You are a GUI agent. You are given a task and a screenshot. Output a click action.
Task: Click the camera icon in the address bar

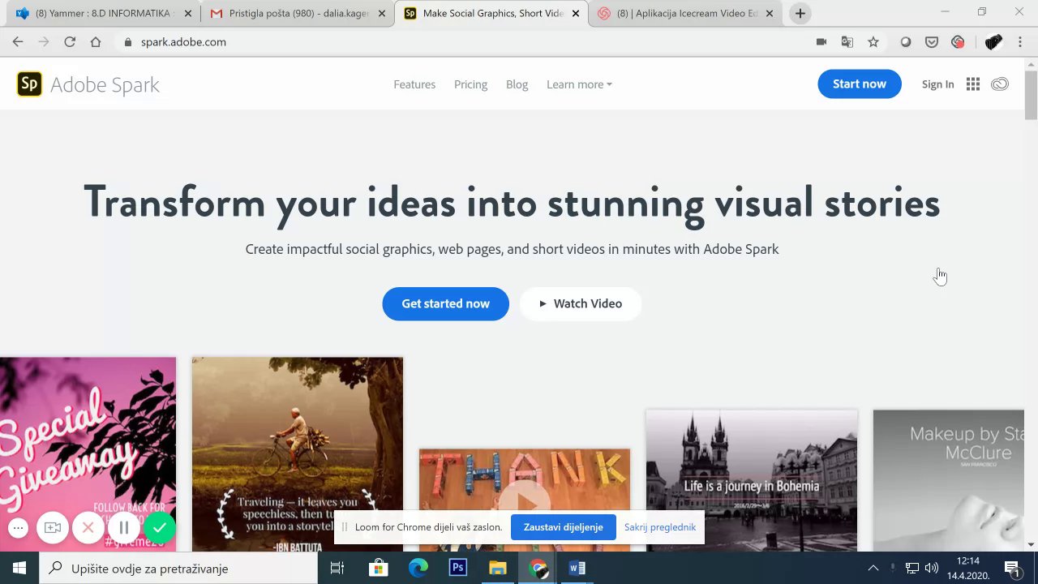(x=821, y=42)
